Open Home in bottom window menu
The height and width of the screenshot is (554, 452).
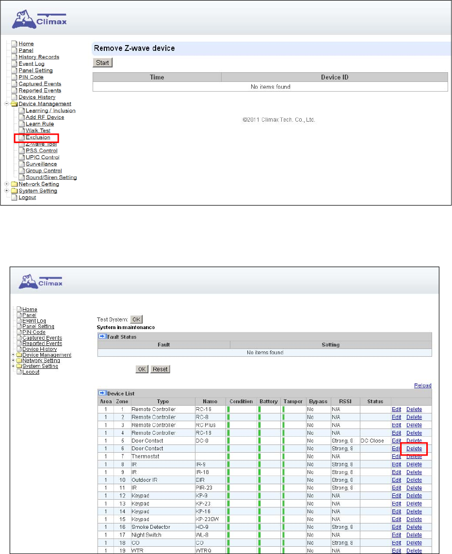point(30,310)
